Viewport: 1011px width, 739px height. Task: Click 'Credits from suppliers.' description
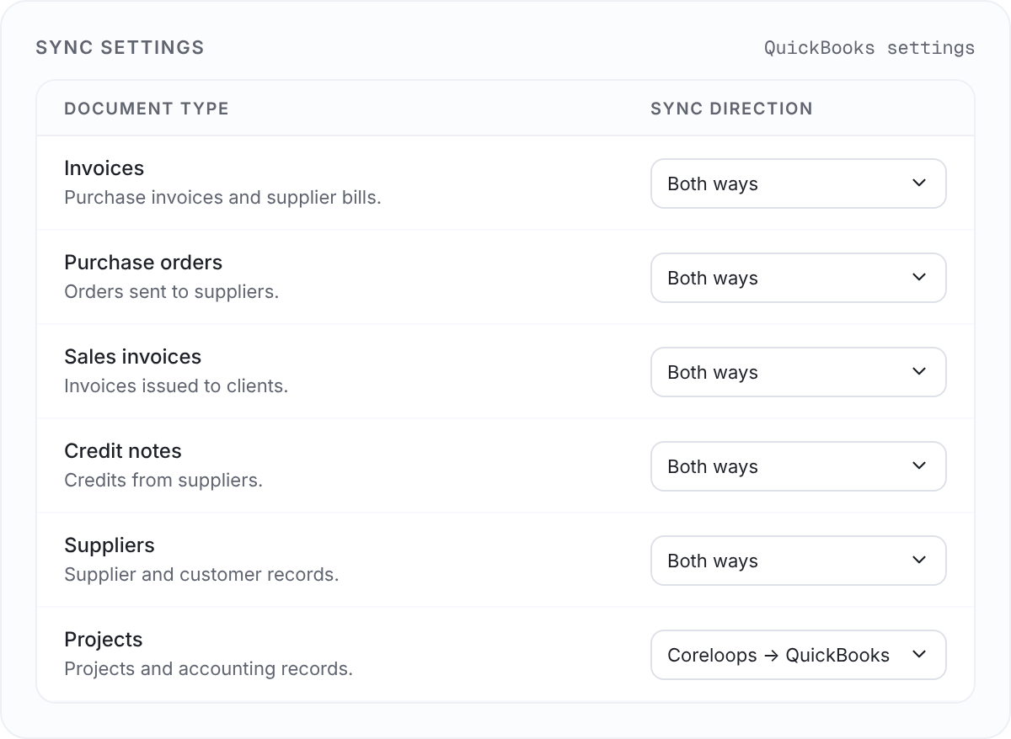(x=163, y=481)
